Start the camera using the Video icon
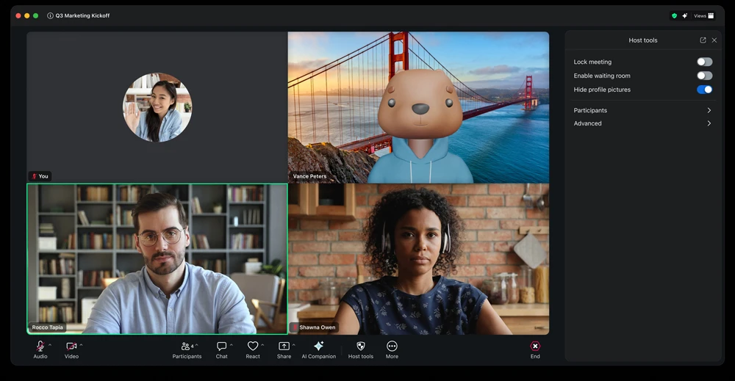735x381 pixels. (x=71, y=346)
